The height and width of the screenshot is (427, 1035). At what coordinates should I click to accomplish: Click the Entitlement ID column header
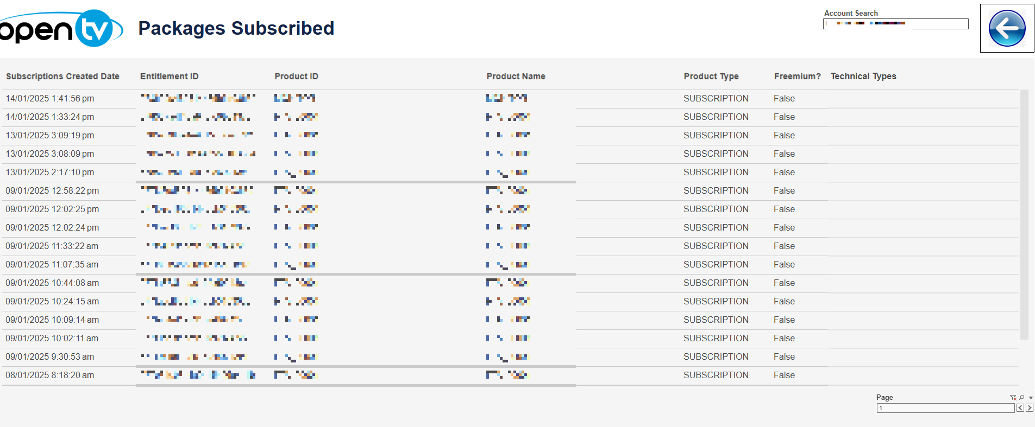[x=169, y=77]
